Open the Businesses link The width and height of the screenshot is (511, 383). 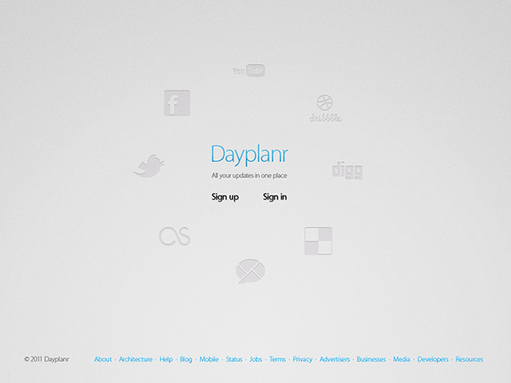(x=371, y=359)
